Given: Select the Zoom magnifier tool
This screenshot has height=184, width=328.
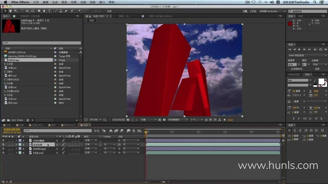Looking at the screenshot, I should 15,11.
